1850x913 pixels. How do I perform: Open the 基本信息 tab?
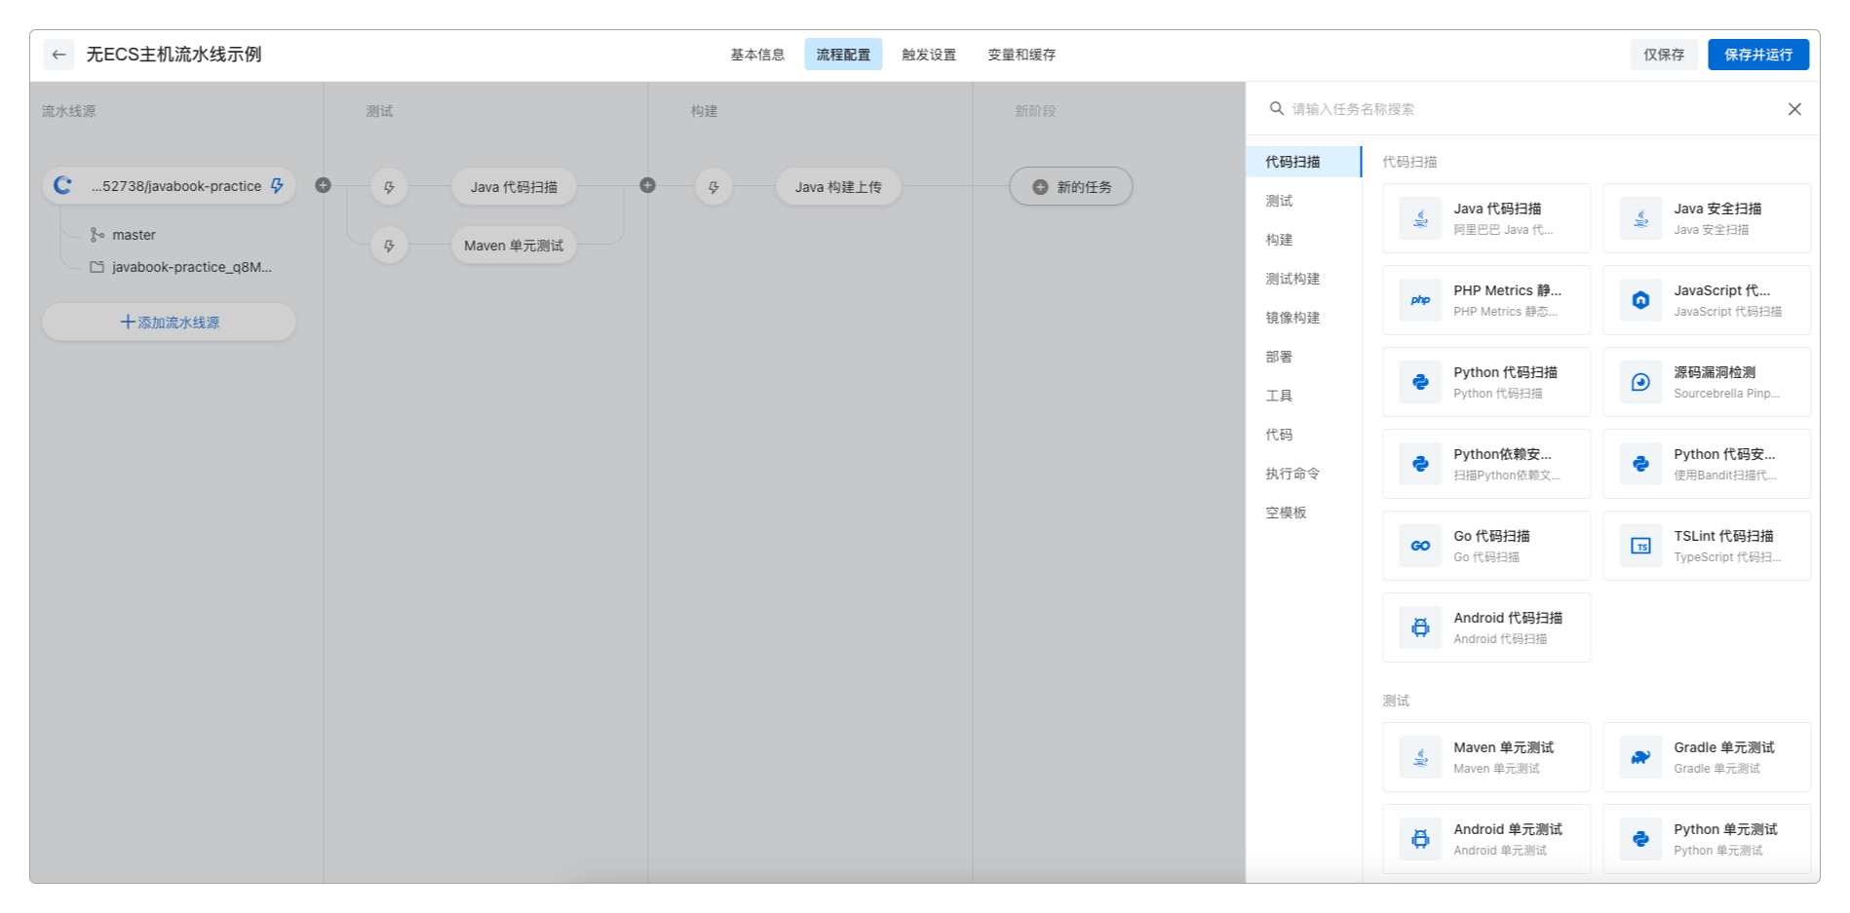point(757,55)
